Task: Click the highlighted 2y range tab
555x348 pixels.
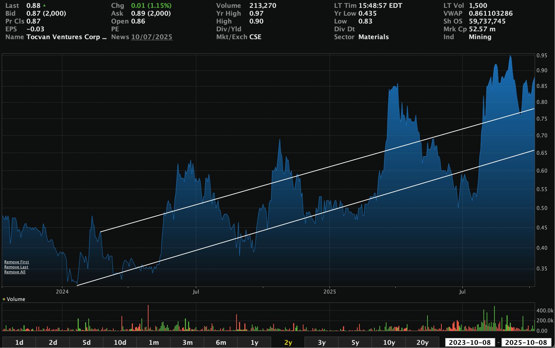Action: pyautogui.click(x=288, y=342)
